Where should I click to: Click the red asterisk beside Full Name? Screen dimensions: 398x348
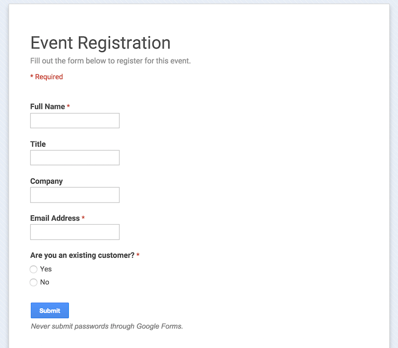(68, 107)
